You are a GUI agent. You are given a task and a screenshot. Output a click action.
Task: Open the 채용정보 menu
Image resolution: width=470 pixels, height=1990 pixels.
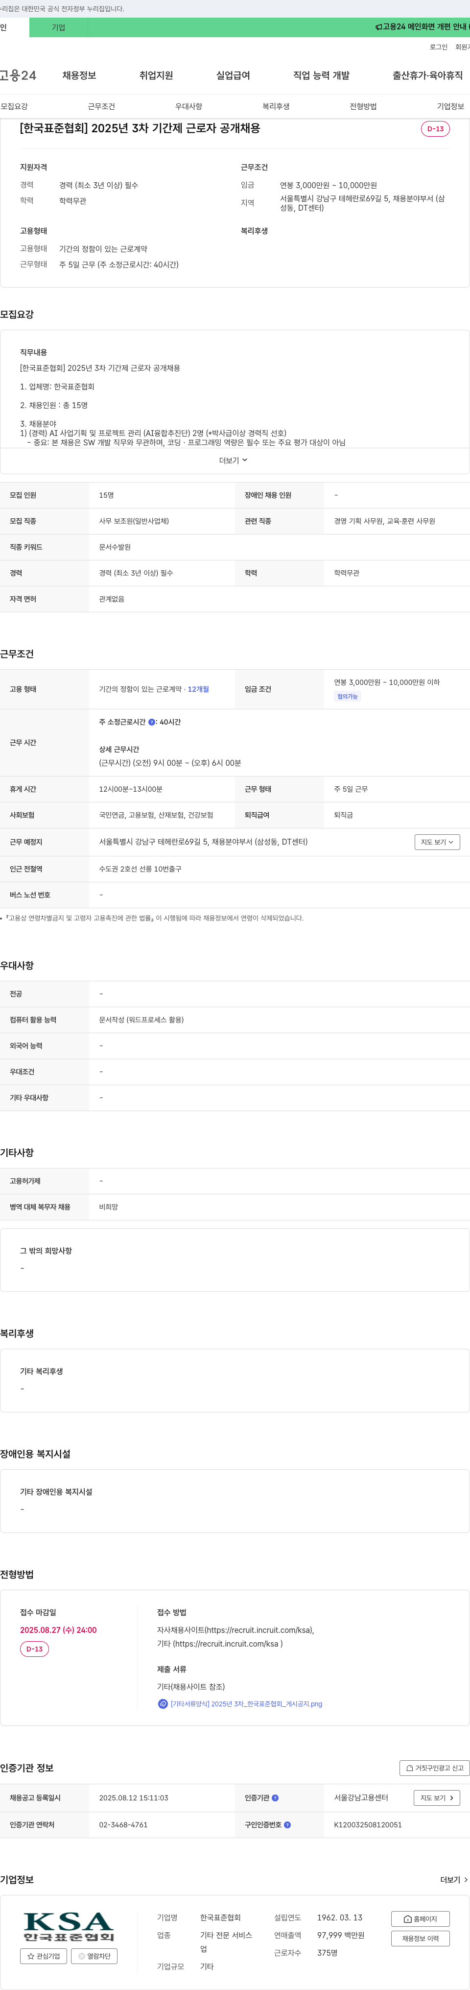click(79, 75)
